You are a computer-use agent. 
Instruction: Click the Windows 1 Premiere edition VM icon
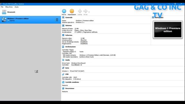4,20
